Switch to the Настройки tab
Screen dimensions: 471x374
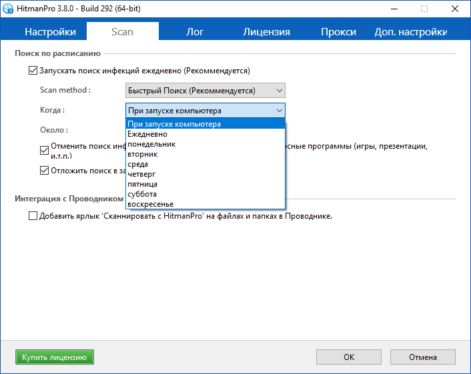(50, 32)
